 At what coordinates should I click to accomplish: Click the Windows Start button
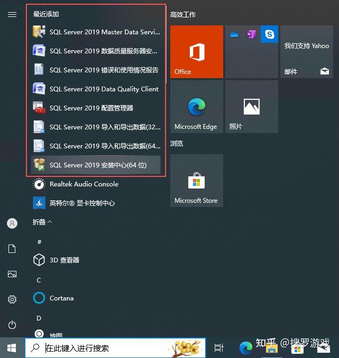tap(12, 348)
